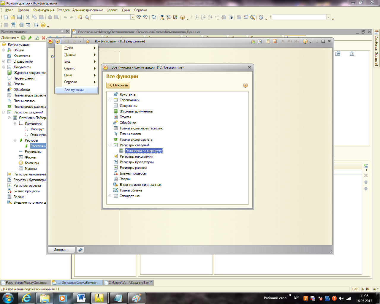Launch Microsoft Word from the taskbar

pos(81,298)
